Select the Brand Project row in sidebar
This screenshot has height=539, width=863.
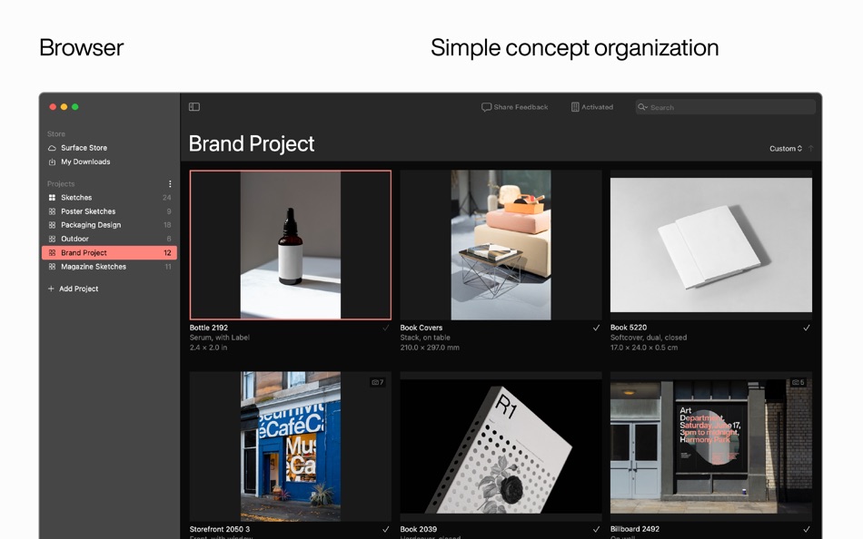tap(110, 252)
